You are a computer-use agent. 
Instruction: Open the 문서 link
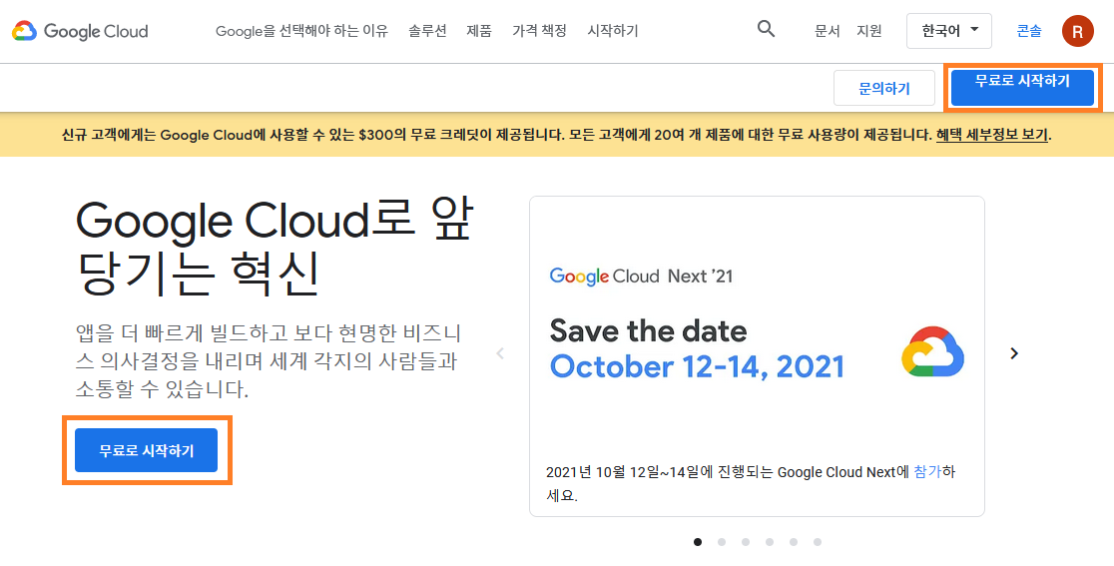[x=827, y=31]
